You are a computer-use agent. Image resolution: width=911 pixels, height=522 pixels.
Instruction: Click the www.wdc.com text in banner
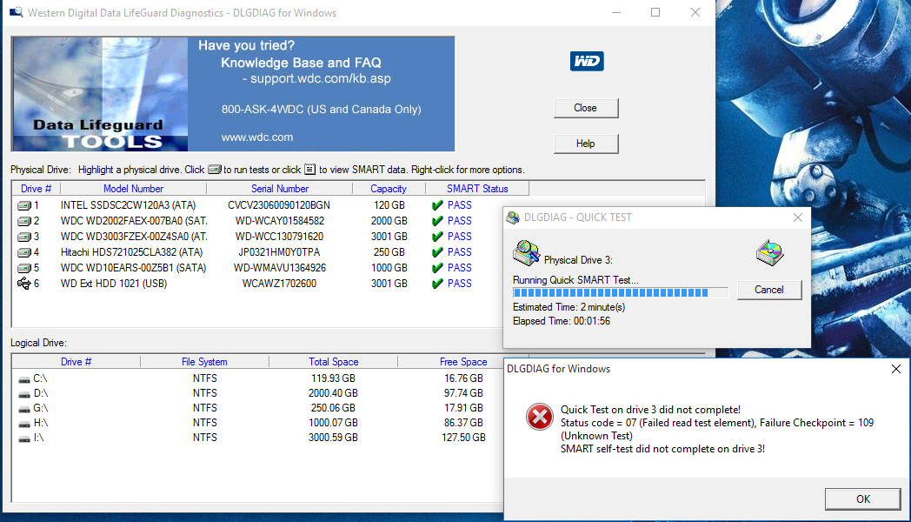point(256,137)
